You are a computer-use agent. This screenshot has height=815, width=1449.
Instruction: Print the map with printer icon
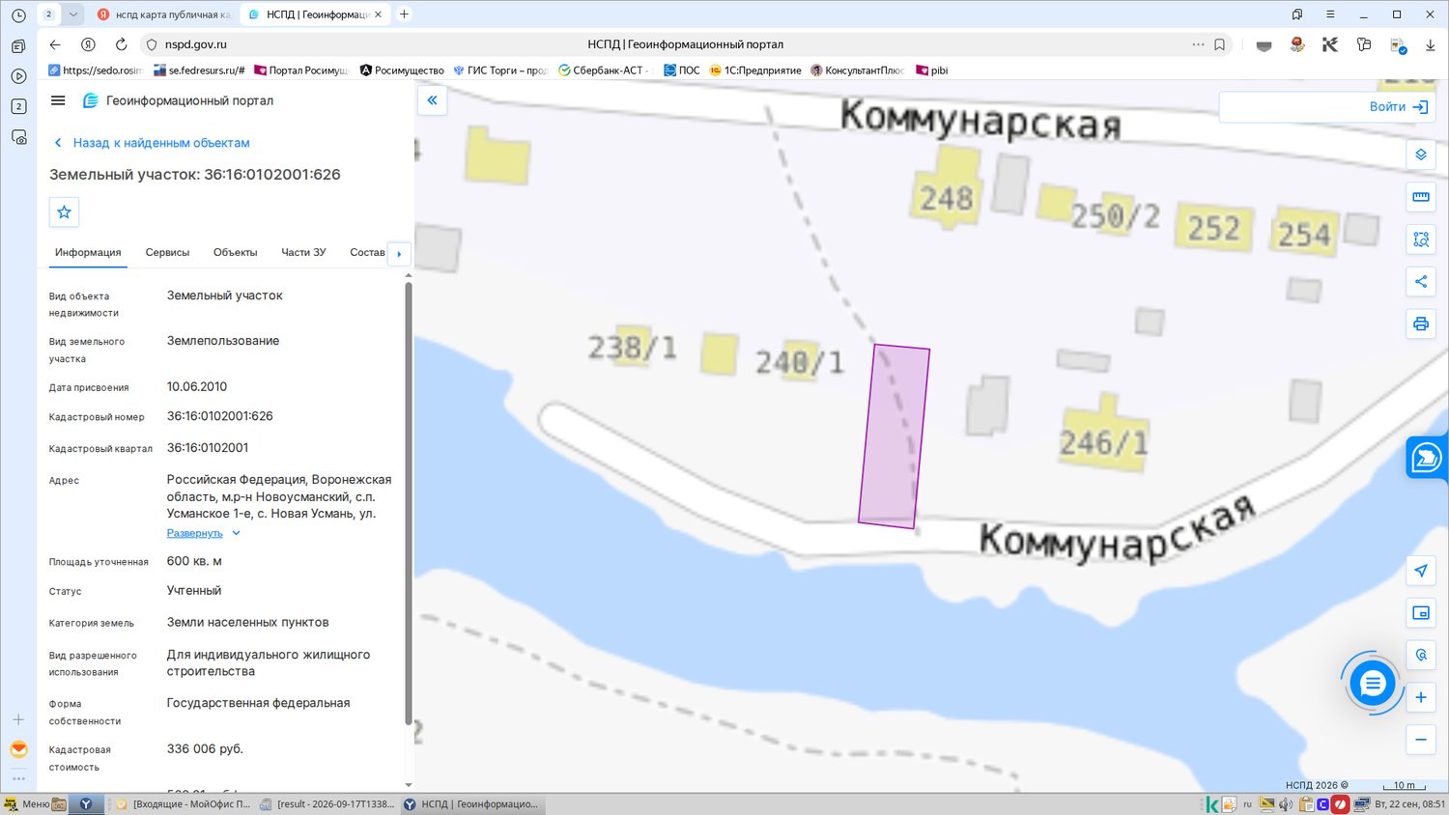coord(1421,323)
